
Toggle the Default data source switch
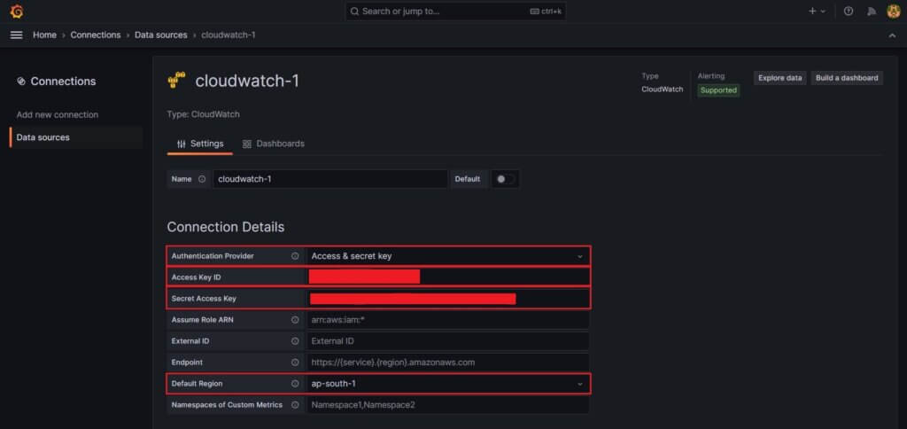pyautogui.click(x=505, y=179)
